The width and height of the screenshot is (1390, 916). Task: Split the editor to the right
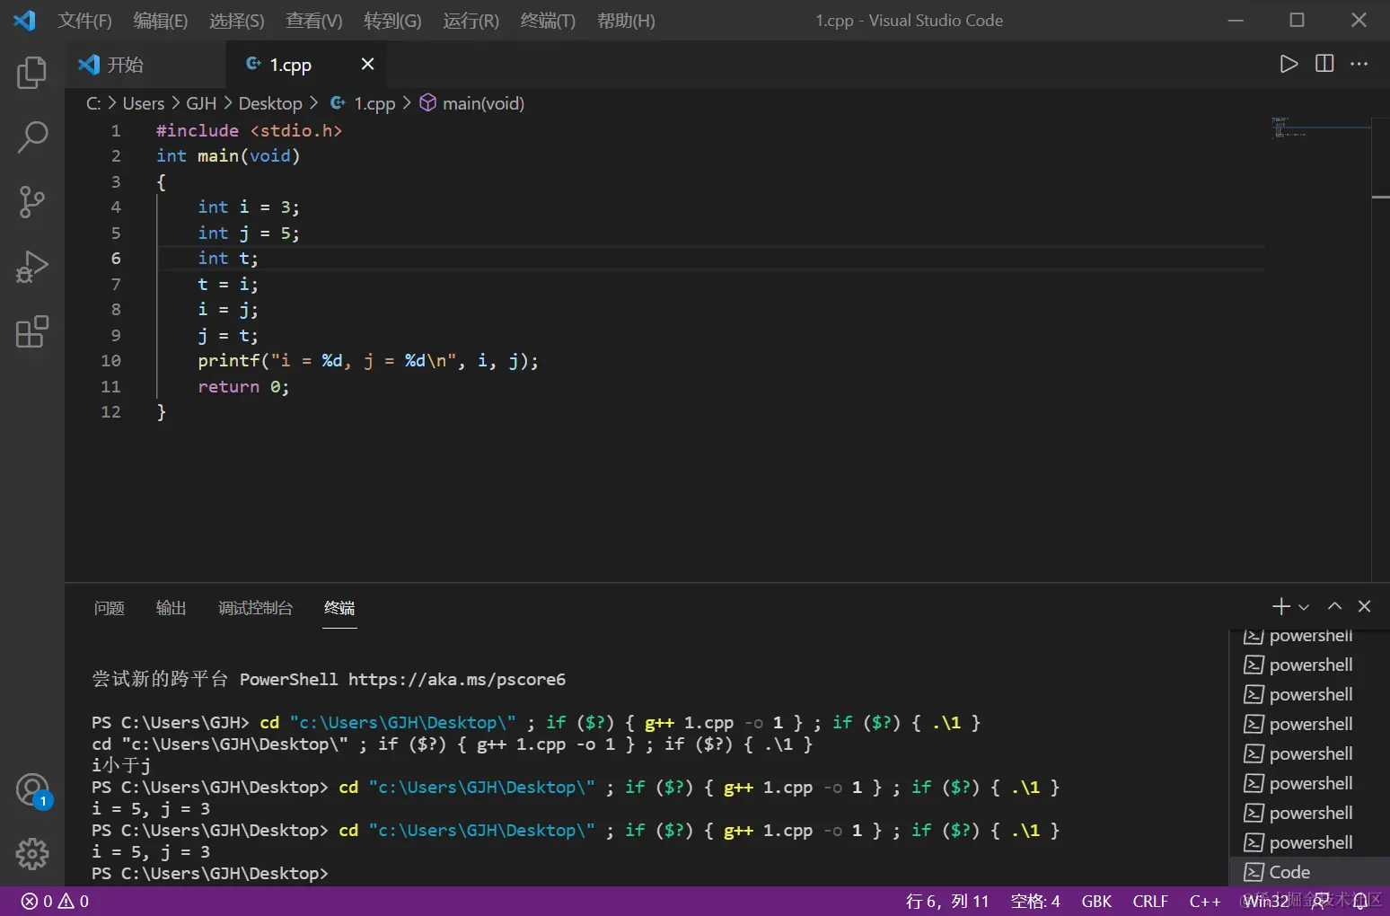(1324, 64)
